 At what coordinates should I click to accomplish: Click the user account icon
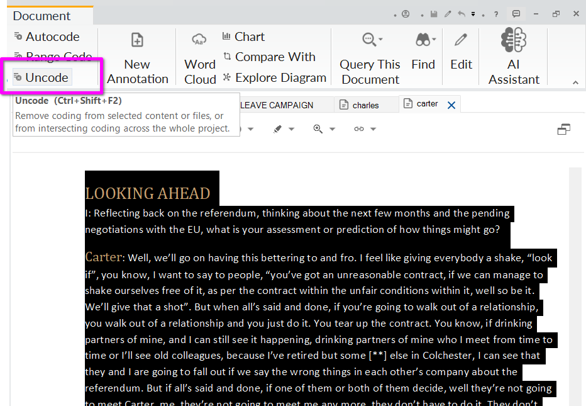pos(406,14)
